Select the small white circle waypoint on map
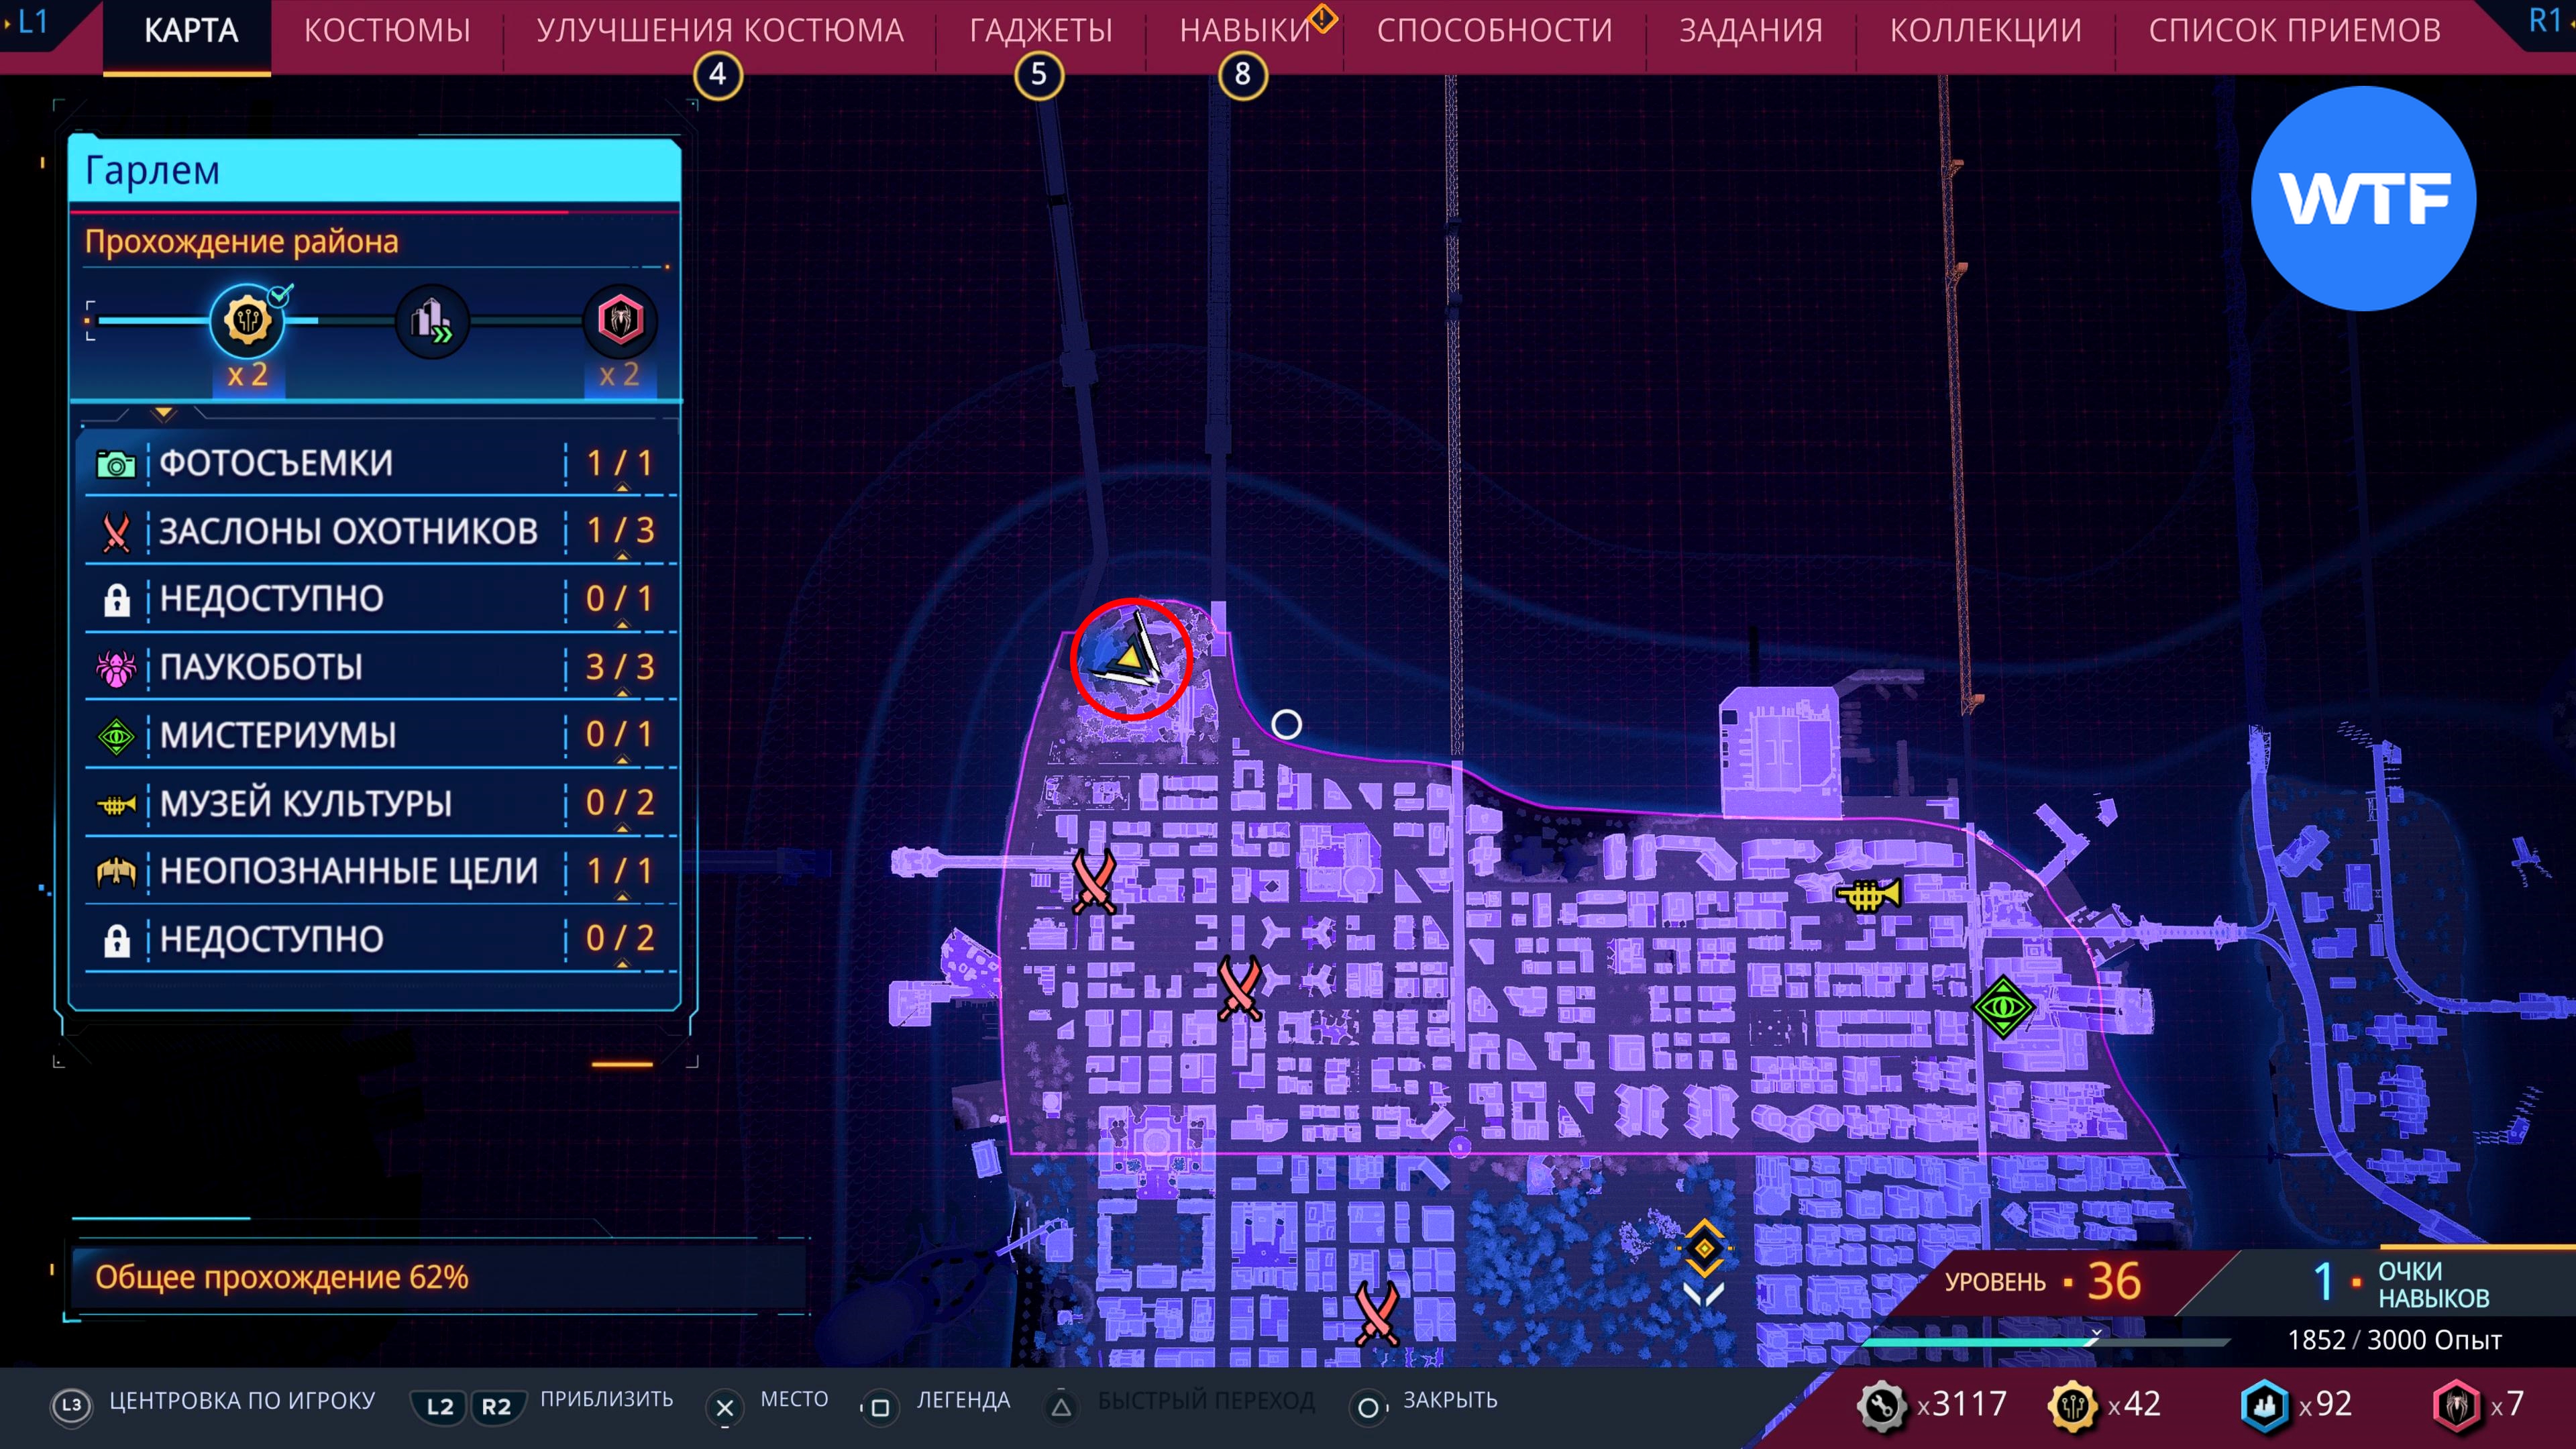 tap(1286, 724)
